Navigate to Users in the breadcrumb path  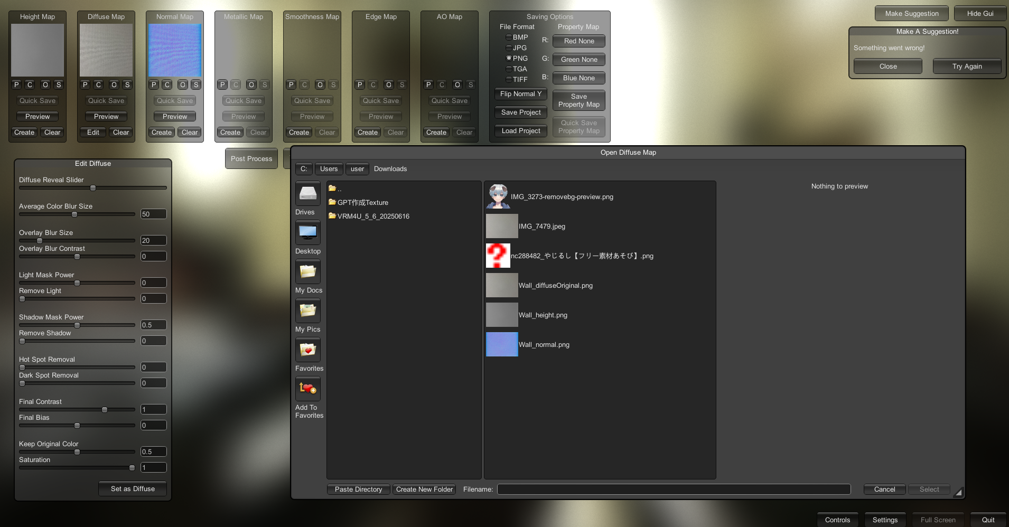pyautogui.click(x=329, y=168)
